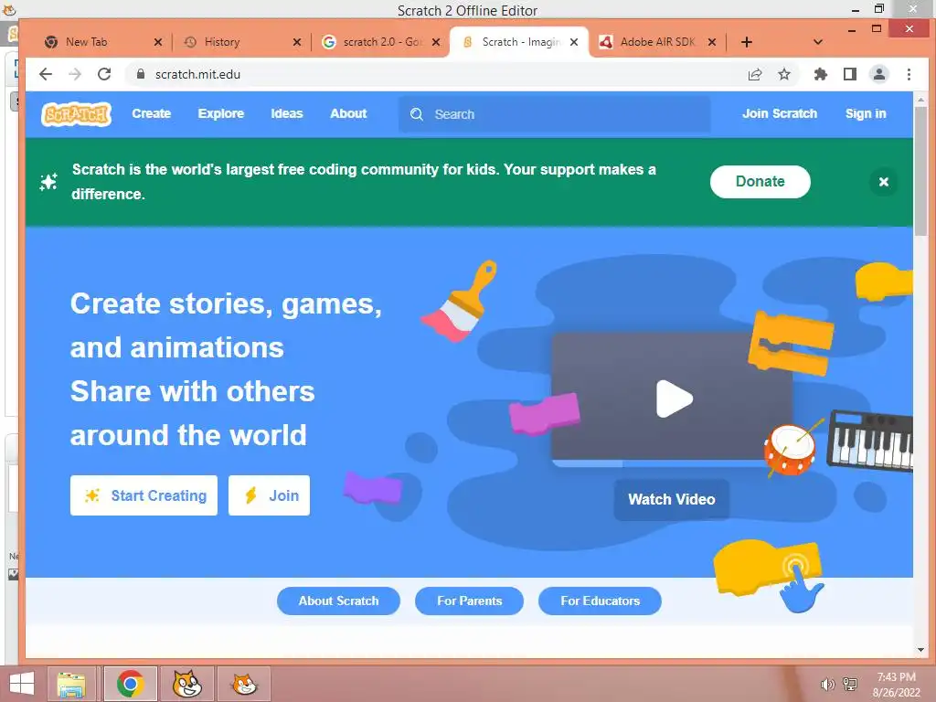Open the Ideas menu item
936x702 pixels.
pos(286,113)
